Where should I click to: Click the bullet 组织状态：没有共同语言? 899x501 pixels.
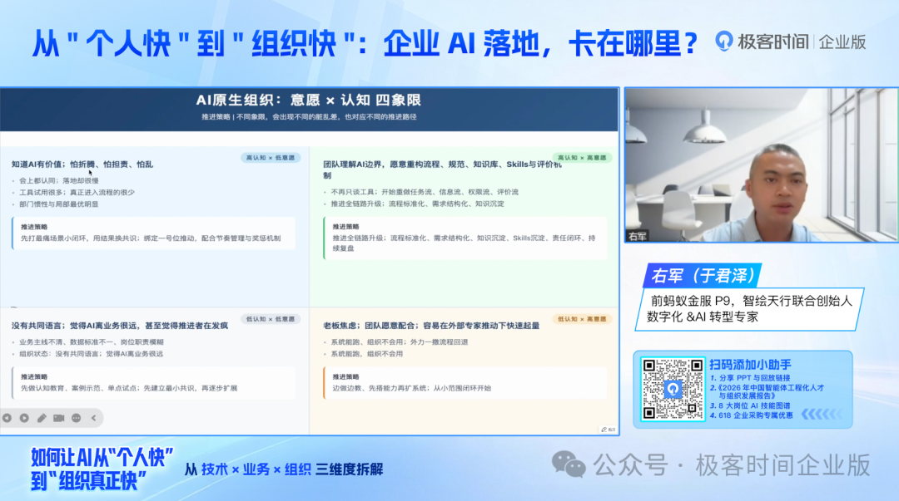click(x=92, y=354)
